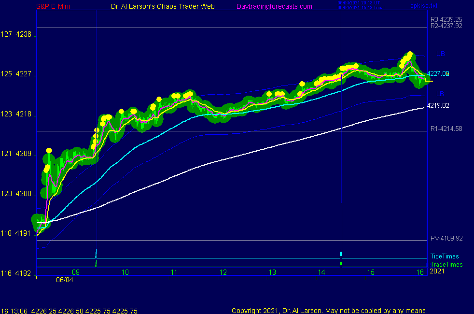The height and width of the screenshot is (314, 474).
Task: Click the "15:13 Local" timestamp at top
Action: [372, 8]
